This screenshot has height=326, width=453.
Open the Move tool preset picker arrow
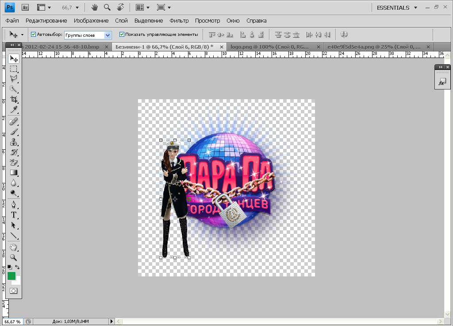point(22,35)
